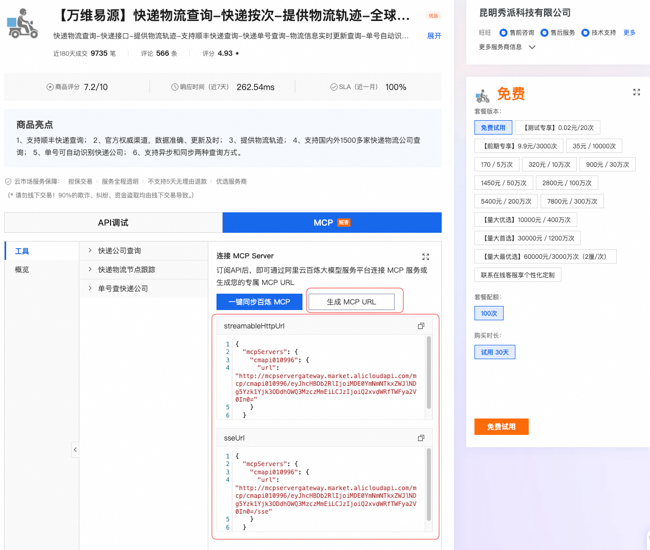This screenshot has width=650, height=550.
Task: Click the NEW badge on MCP tab
Action: click(x=344, y=223)
